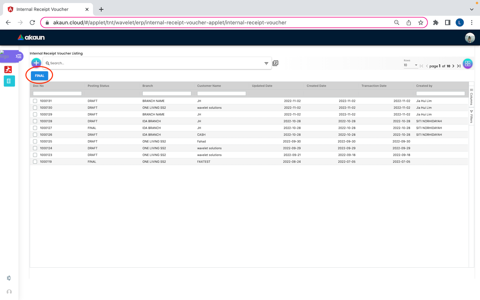Sort by Posting Status column header

[x=98, y=86]
